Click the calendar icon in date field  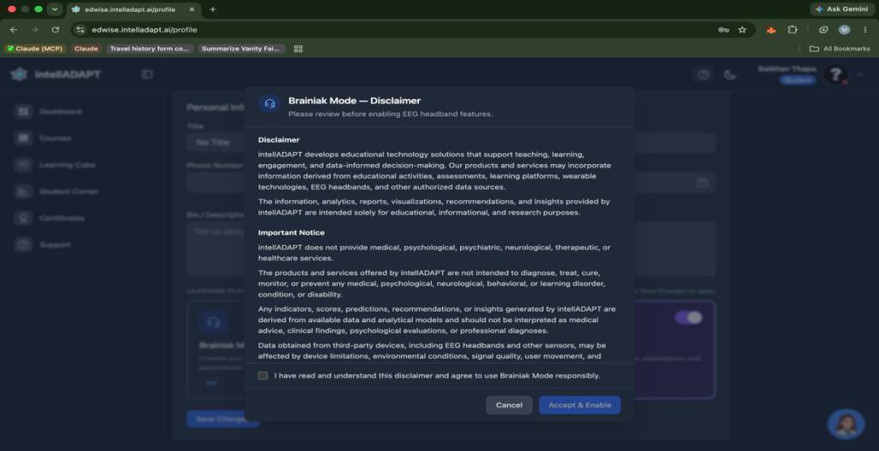tap(702, 183)
